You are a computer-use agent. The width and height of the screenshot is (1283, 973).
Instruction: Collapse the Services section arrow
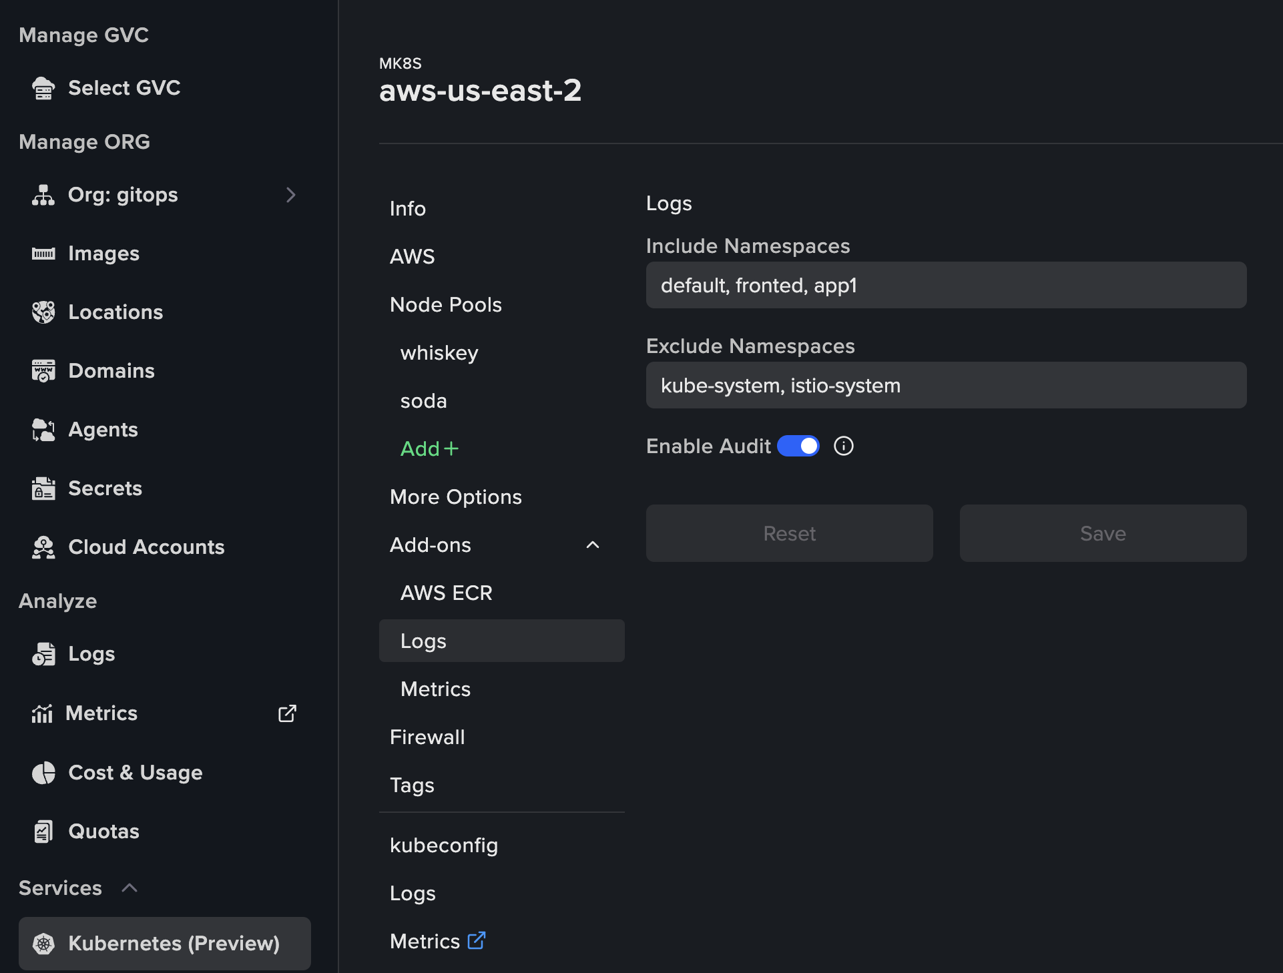pos(130,888)
